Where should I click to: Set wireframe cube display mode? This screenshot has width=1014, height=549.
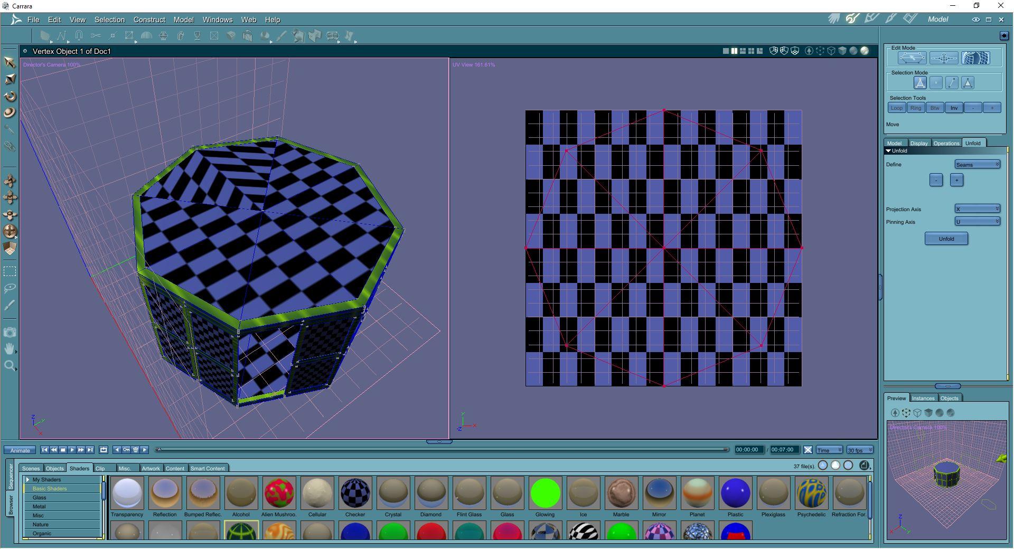(x=831, y=51)
